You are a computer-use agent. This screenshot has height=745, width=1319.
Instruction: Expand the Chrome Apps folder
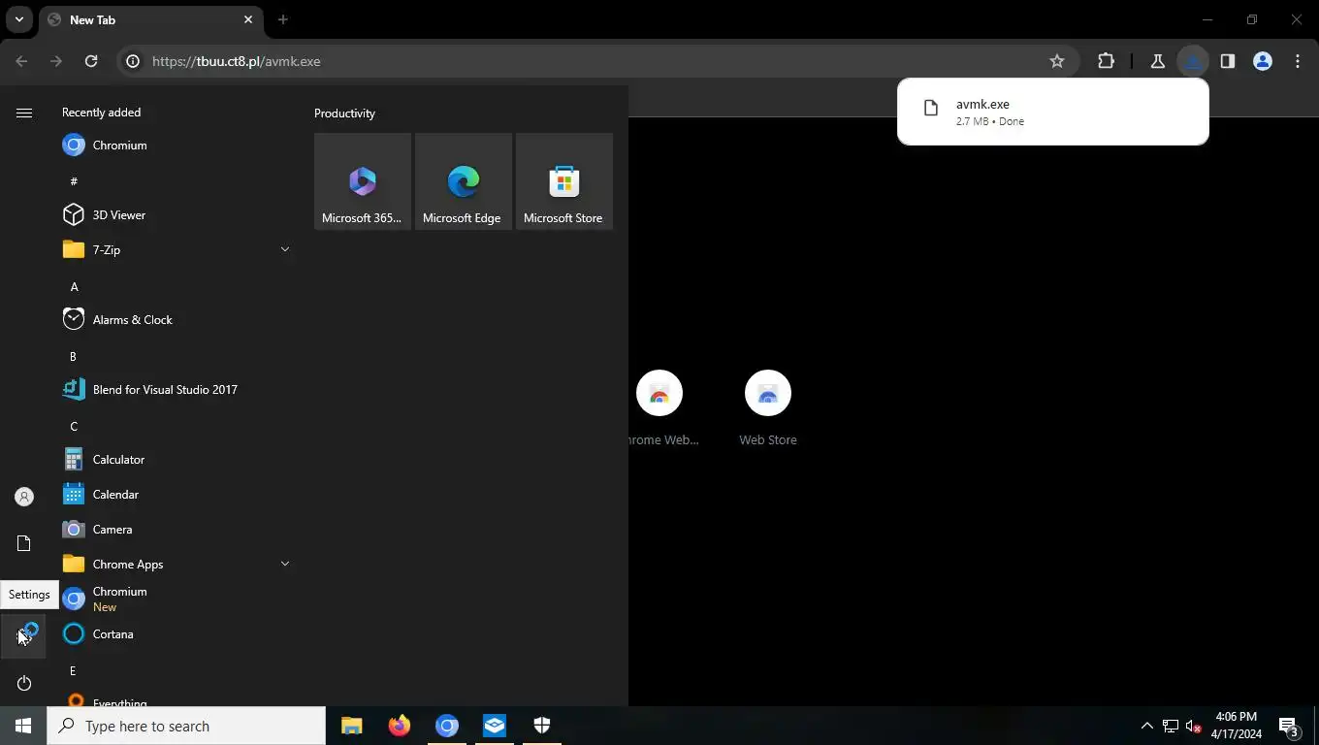(285, 565)
